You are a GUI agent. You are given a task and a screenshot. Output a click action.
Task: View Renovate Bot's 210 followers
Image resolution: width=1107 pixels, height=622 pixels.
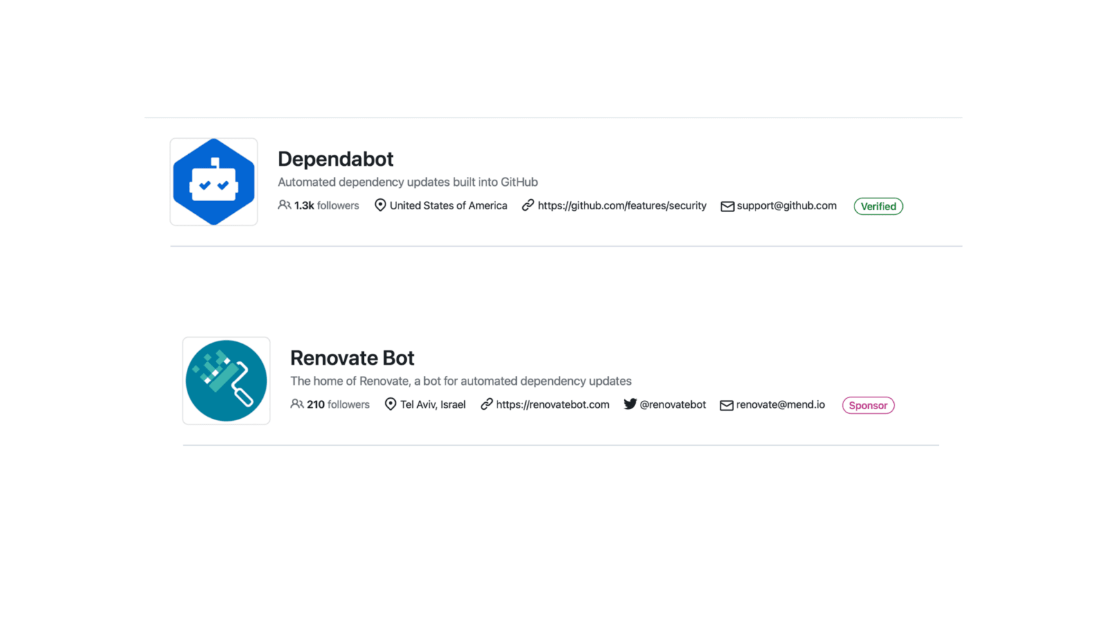click(x=338, y=404)
